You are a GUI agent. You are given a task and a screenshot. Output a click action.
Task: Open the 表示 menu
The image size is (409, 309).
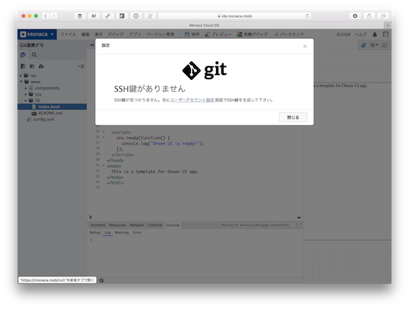pos(99,34)
